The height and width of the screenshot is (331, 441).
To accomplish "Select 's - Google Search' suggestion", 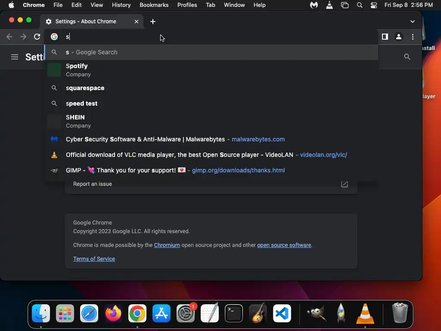I will pyautogui.click(x=211, y=52).
